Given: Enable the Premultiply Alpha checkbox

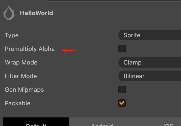Looking at the screenshot, I should coord(122,49).
